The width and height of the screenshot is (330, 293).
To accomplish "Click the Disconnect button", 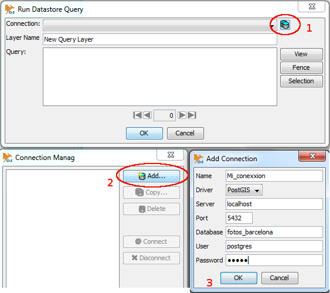I will tap(152, 258).
